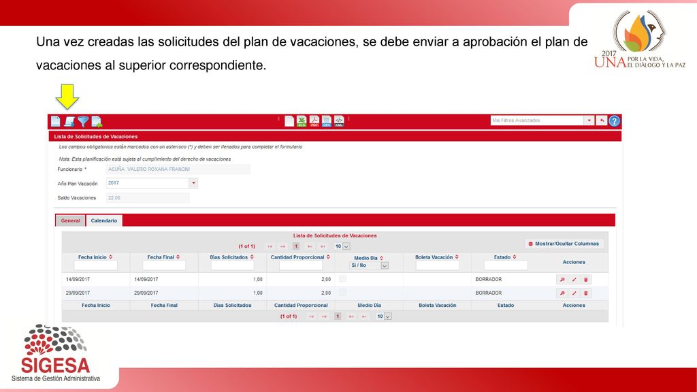Open the filter funnel icon

(x=83, y=121)
